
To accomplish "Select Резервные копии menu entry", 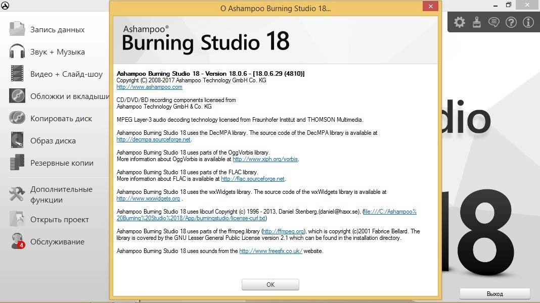I will coord(62,163).
